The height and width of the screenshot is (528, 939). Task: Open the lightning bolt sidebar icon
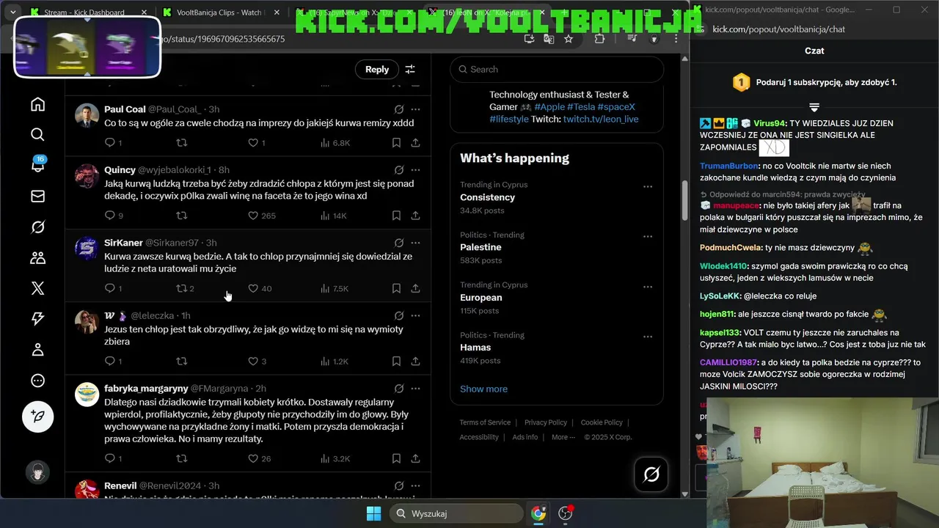pyautogui.click(x=37, y=319)
